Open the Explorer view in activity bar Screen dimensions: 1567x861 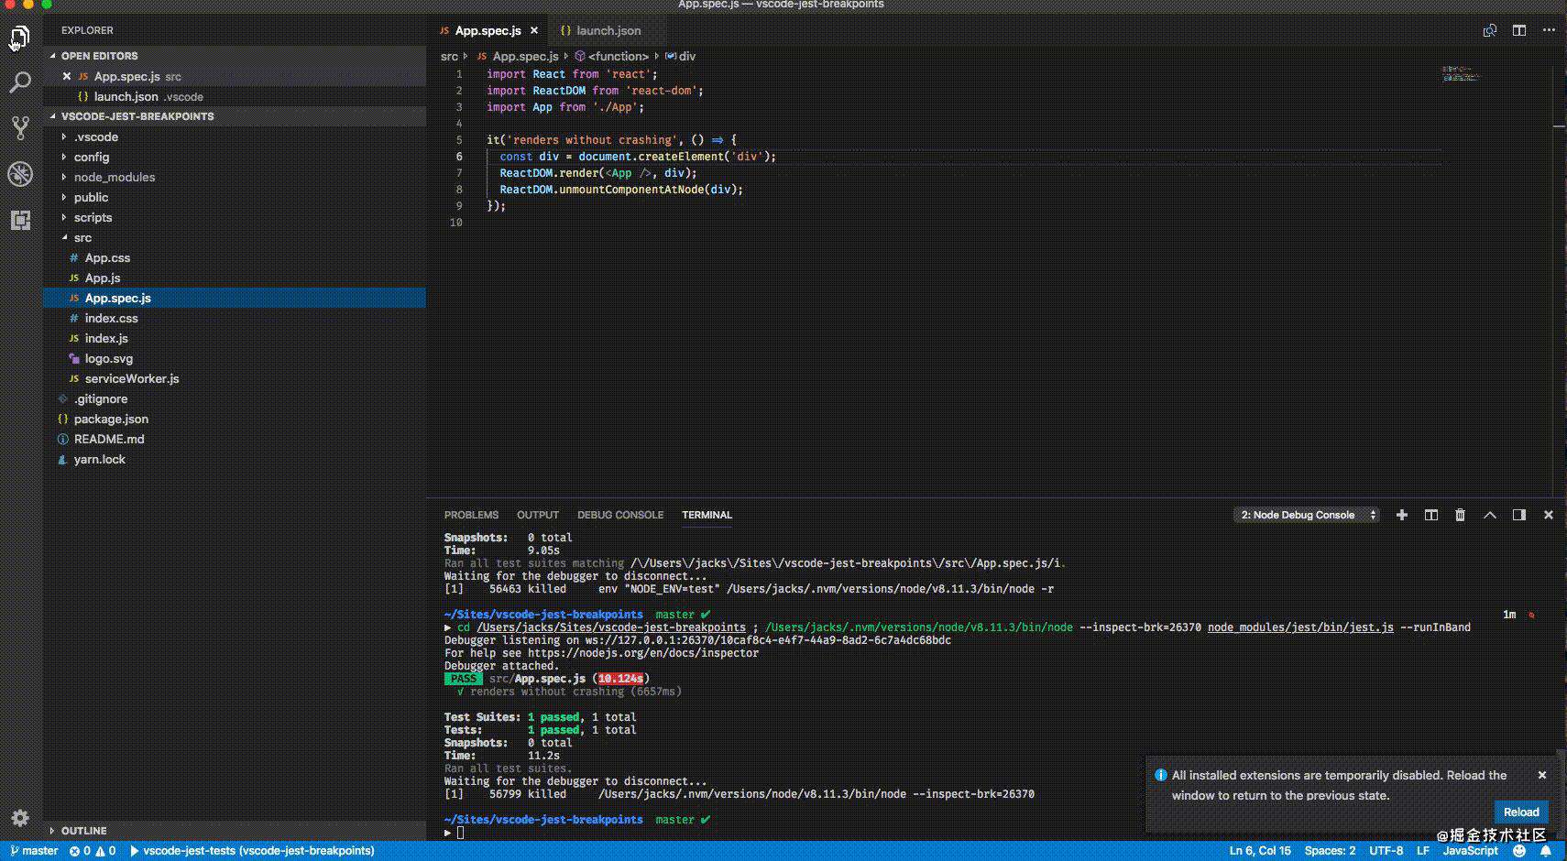tap(20, 38)
